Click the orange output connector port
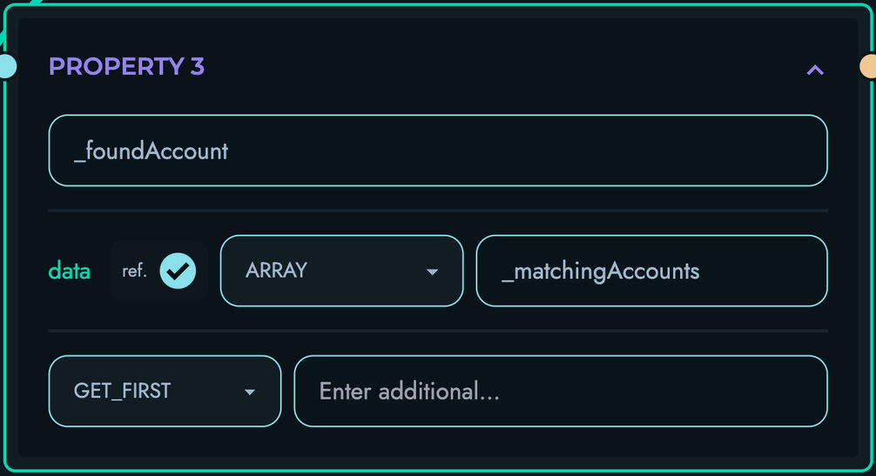Viewport: 876px width, 476px height. pyautogui.click(x=868, y=66)
